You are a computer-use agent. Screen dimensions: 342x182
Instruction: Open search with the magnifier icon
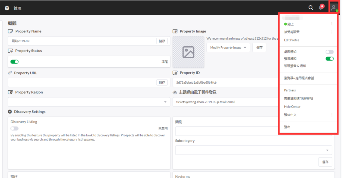pos(311,8)
